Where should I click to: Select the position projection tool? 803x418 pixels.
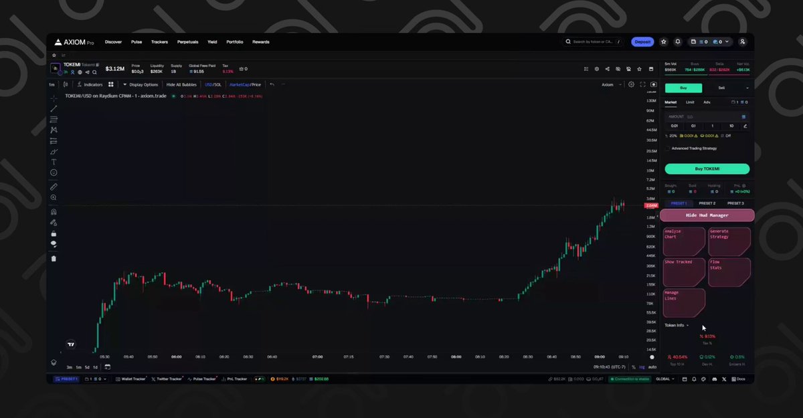click(54, 140)
